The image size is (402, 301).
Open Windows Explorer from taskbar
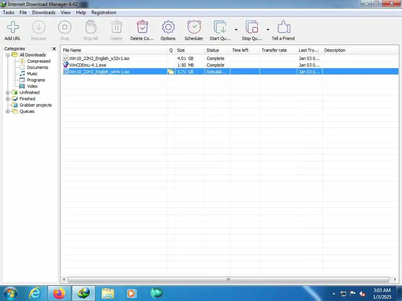click(x=108, y=294)
